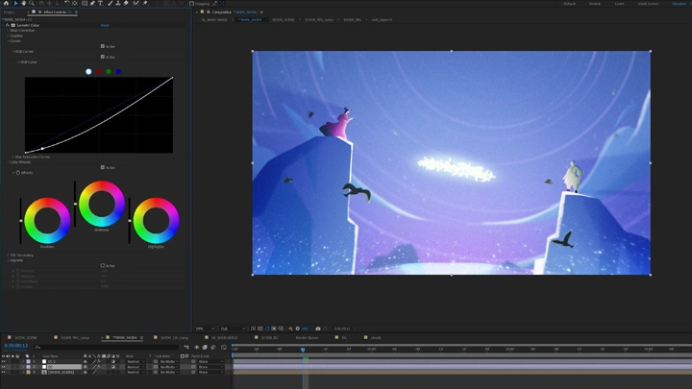The width and height of the screenshot is (692, 389).
Task: Click the Shadows luminance slider
Action: pos(21,220)
